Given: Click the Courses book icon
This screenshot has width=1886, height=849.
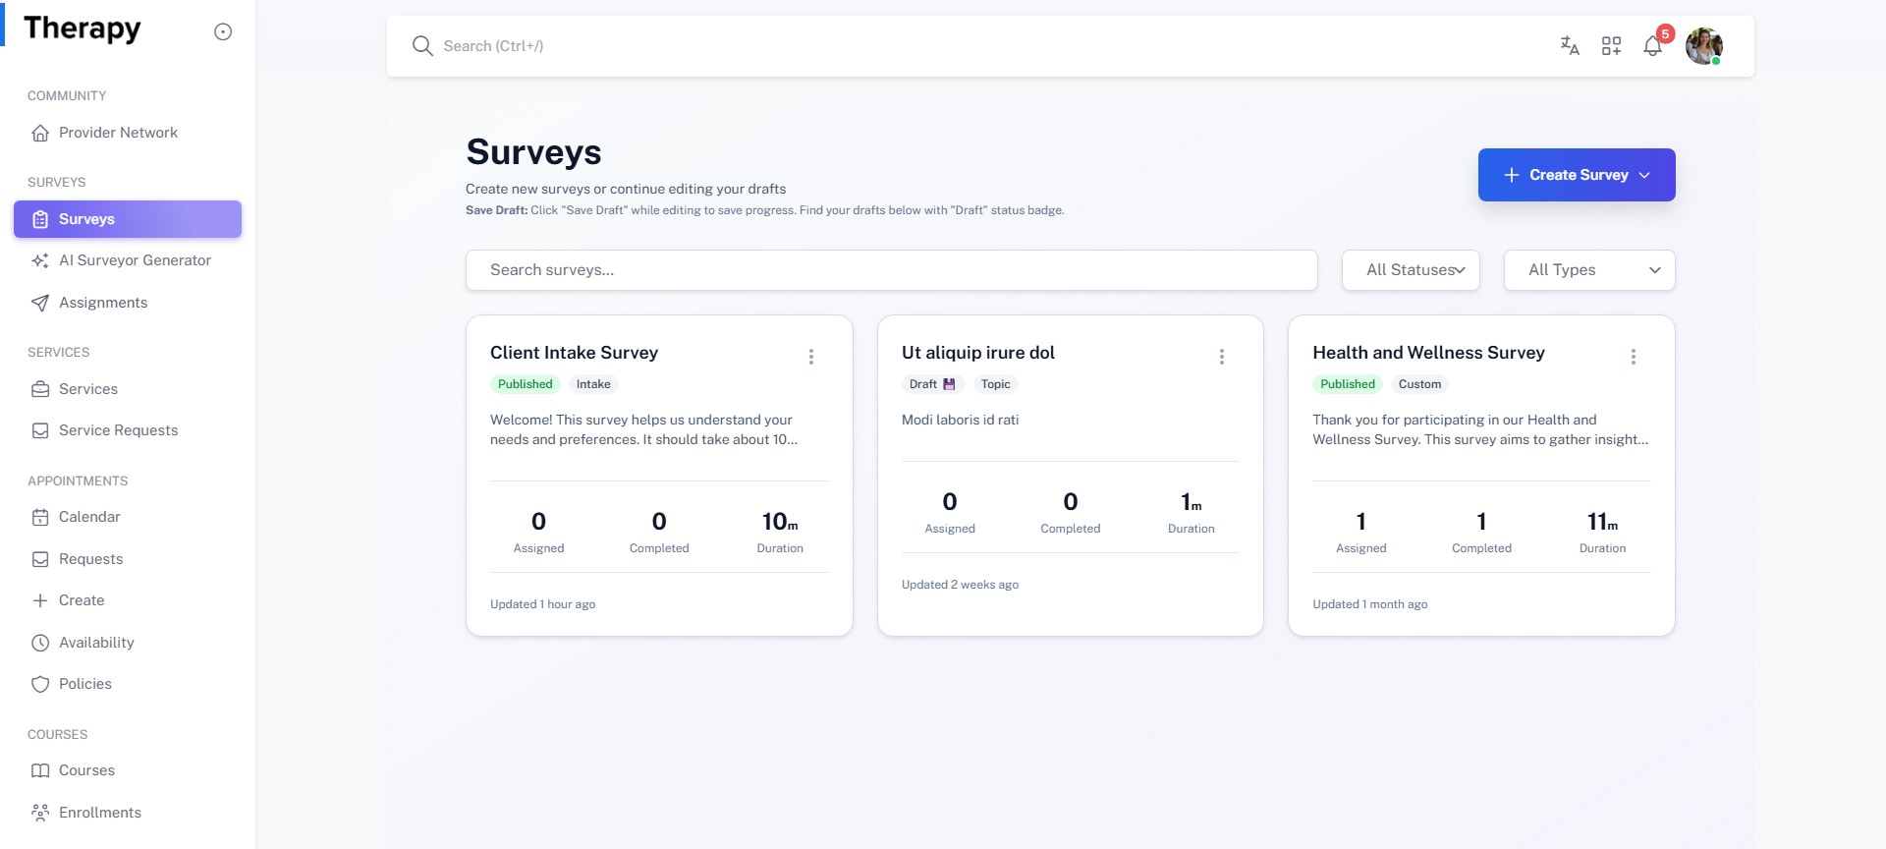Looking at the screenshot, I should 40,770.
